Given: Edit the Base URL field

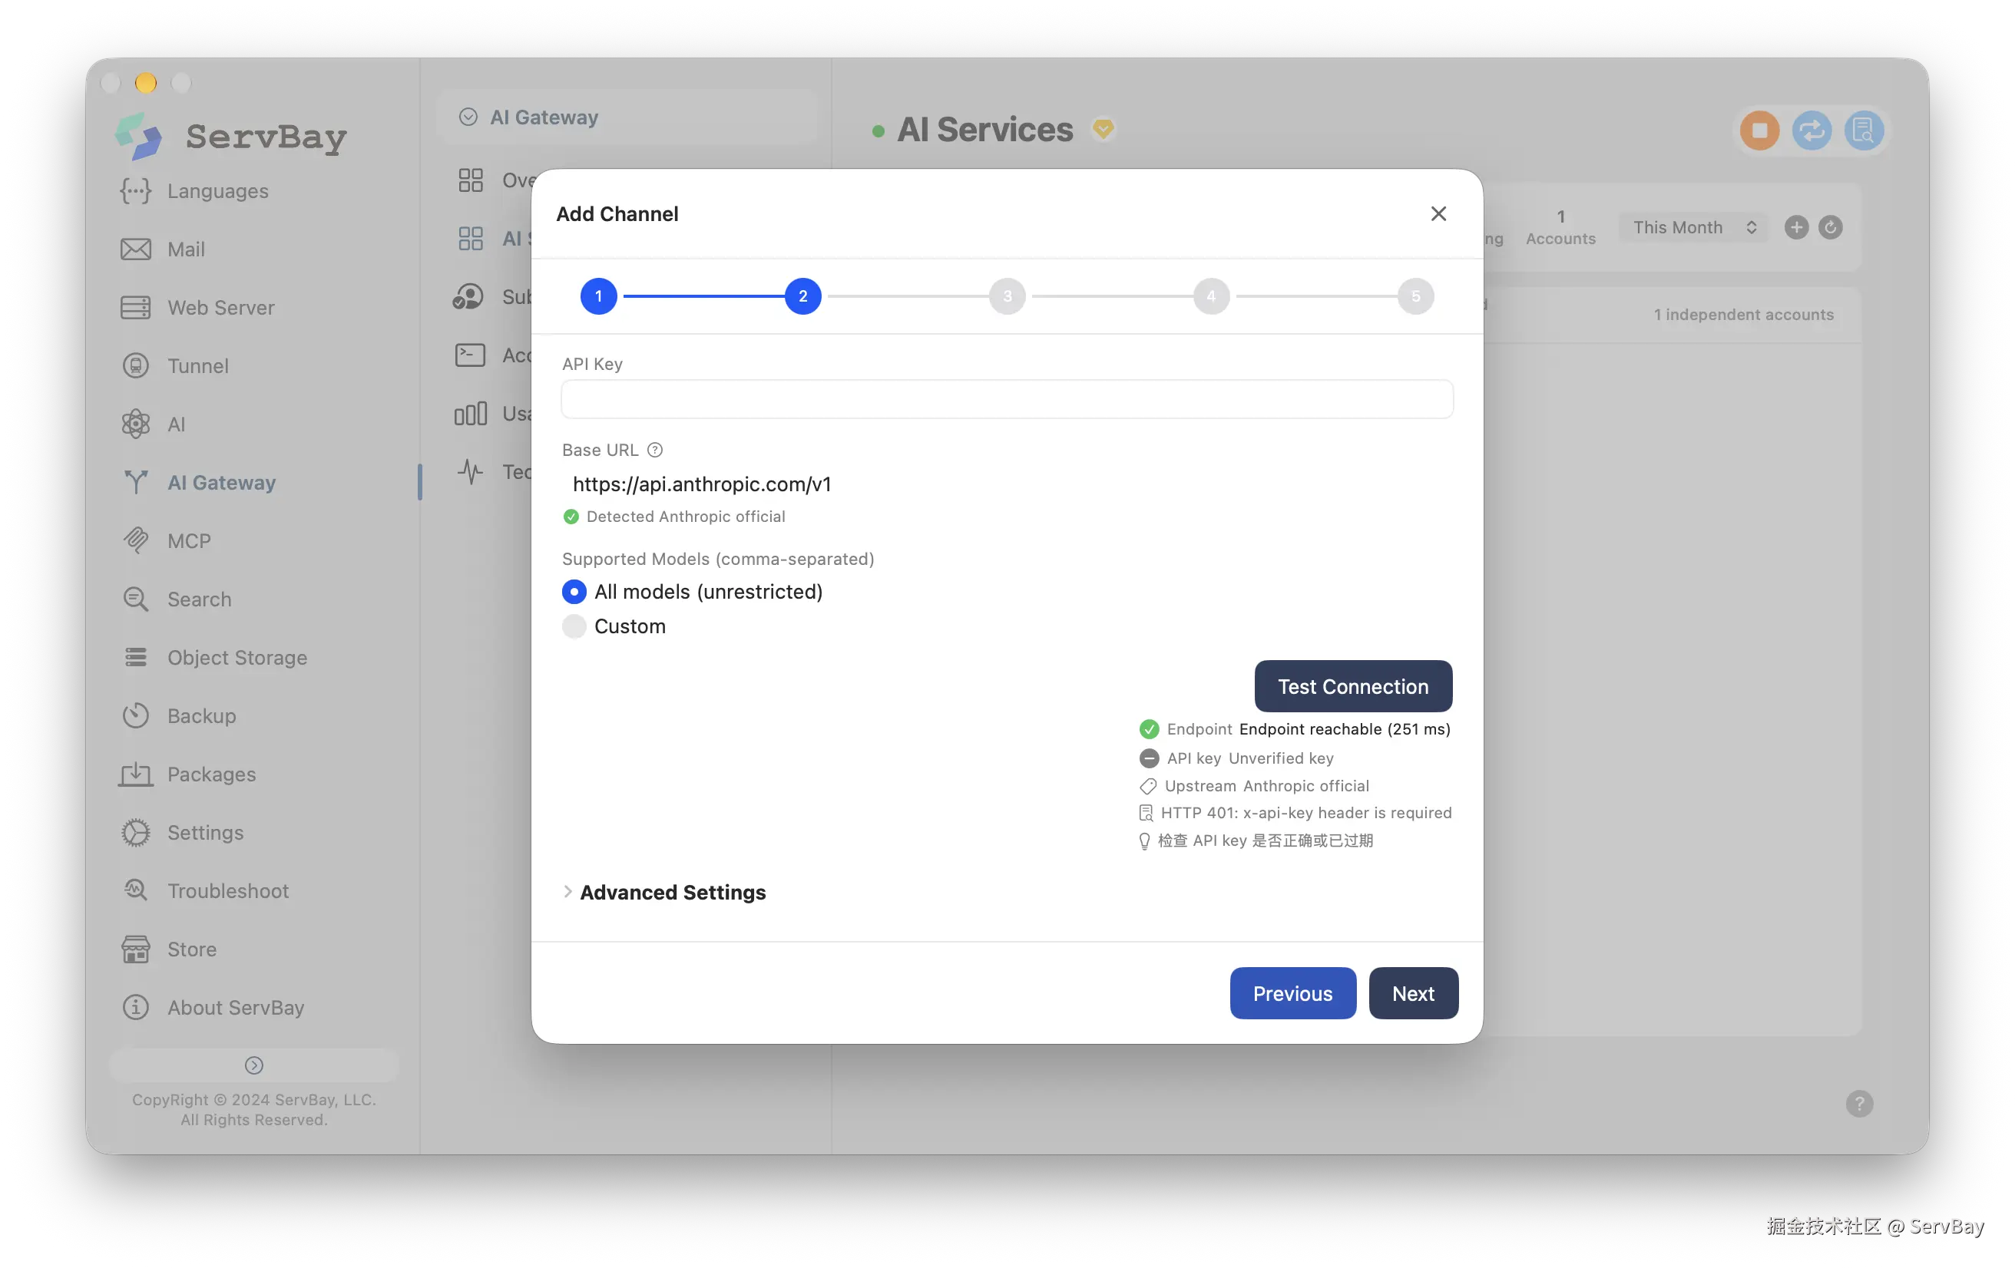Looking at the screenshot, I should click(1007, 484).
